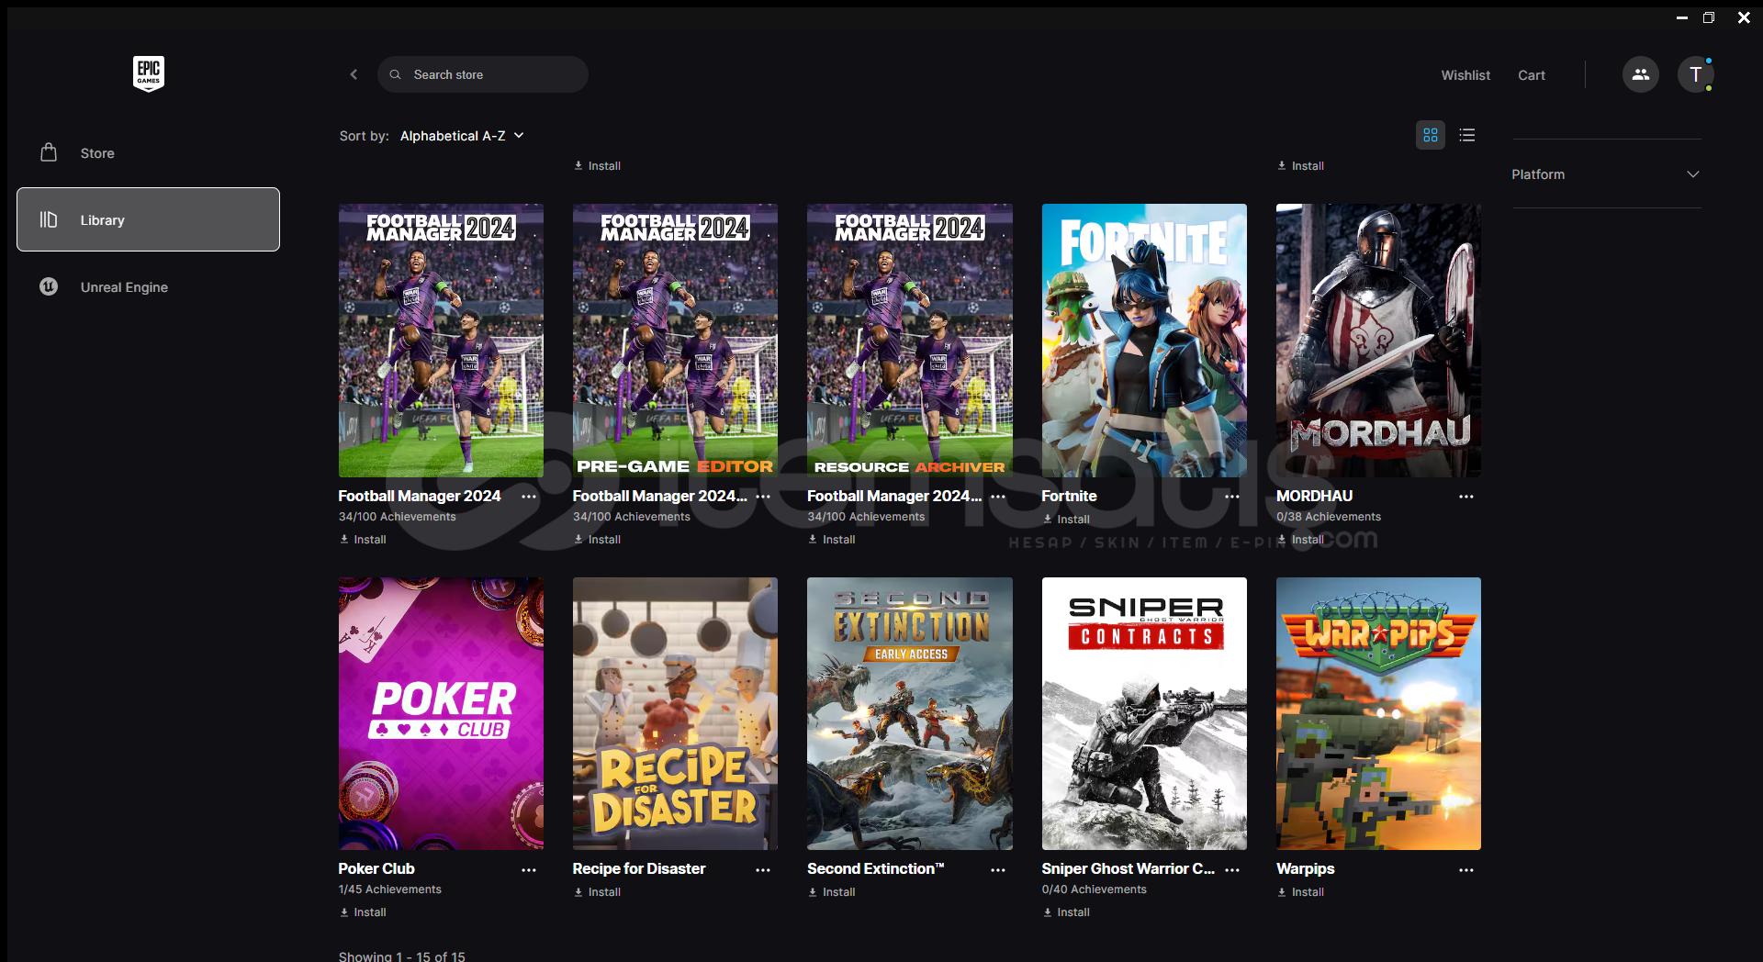The height and width of the screenshot is (962, 1763).
Task: Expand the Platform filter
Action: 1606,174
